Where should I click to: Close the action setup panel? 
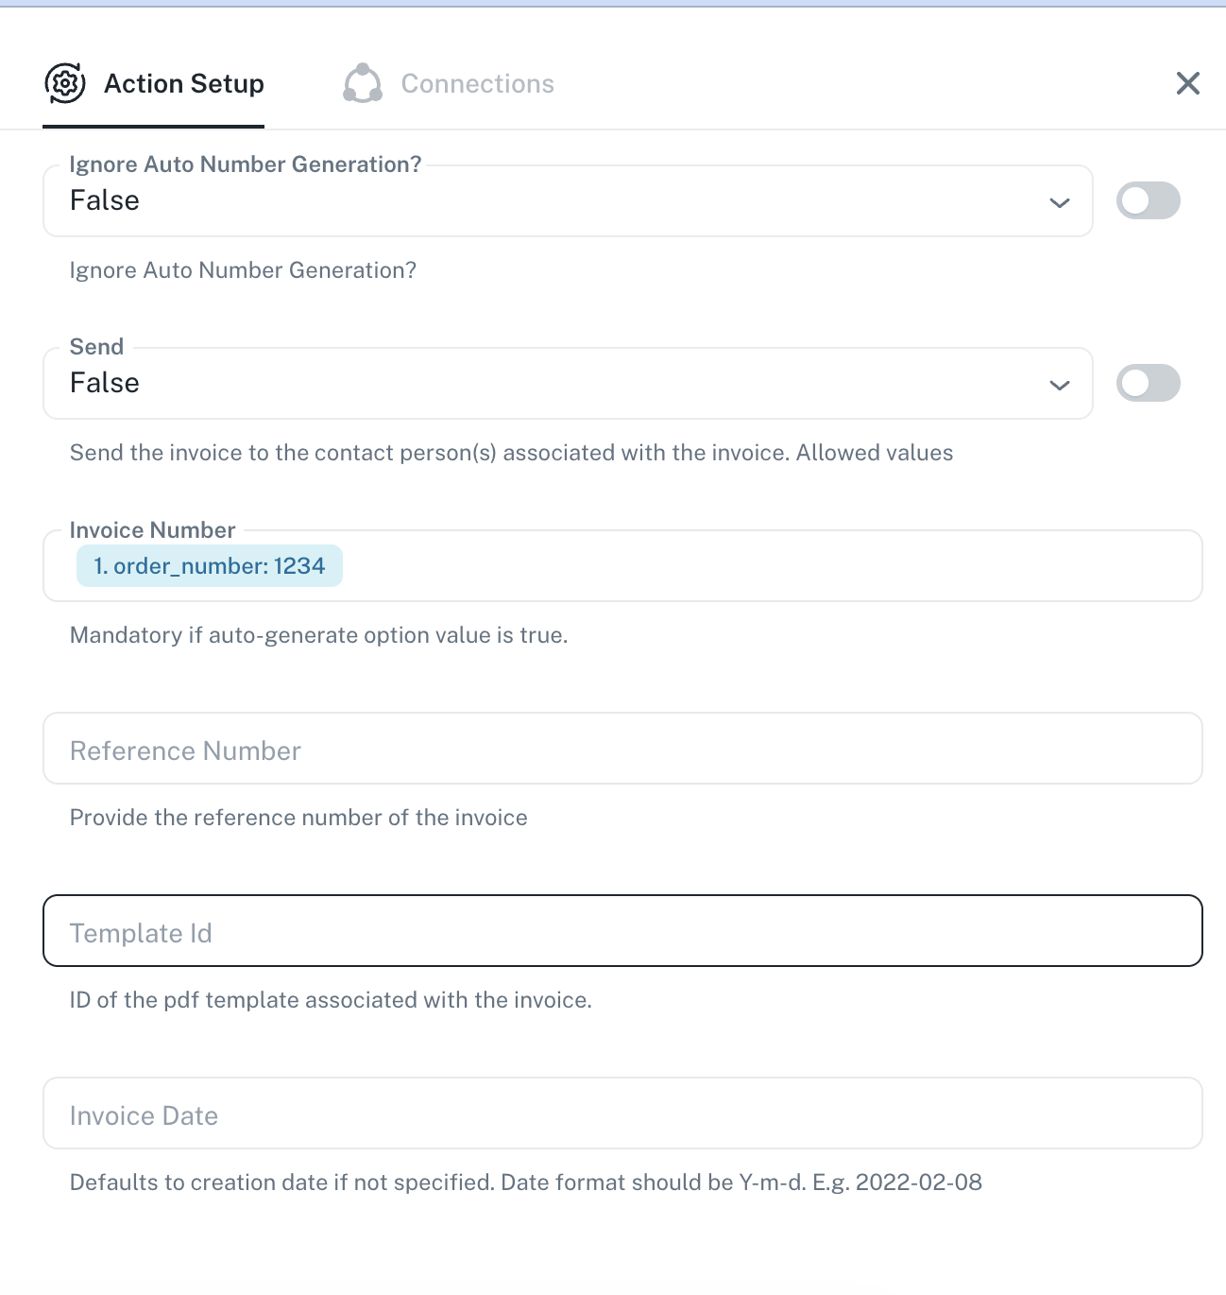[x=1187, y=83]
